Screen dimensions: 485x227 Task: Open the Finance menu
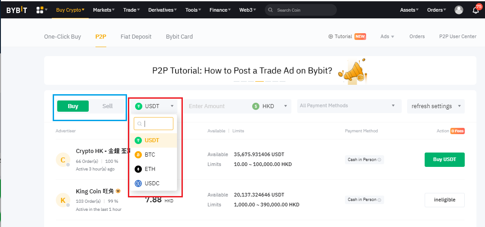tap(220, 10)
